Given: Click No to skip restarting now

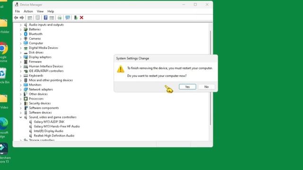Looking at the screenshot, I should (206, 87).
